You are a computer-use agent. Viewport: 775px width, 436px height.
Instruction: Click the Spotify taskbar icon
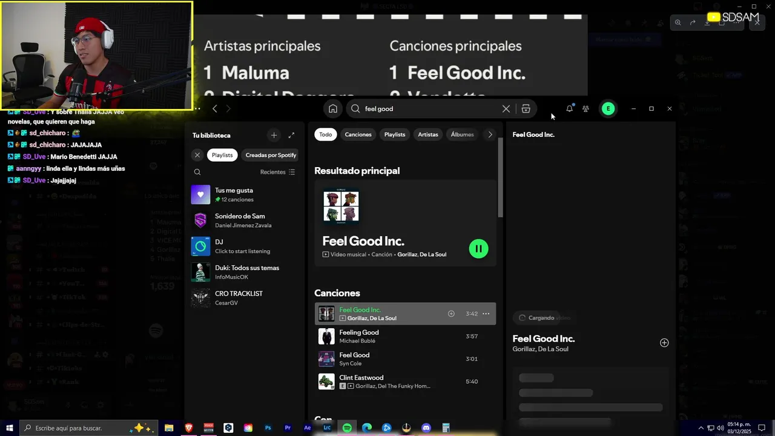coord(347,428)
